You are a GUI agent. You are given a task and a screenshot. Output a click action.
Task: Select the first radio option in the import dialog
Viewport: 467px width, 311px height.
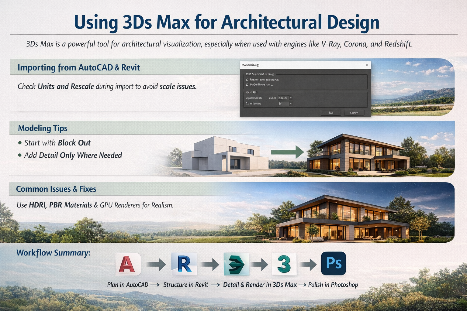[x=247, y=80]
